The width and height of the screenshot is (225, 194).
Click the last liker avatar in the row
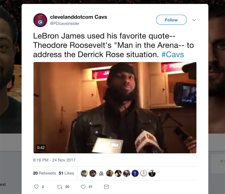pyautogui.click(x=152, y=173)
